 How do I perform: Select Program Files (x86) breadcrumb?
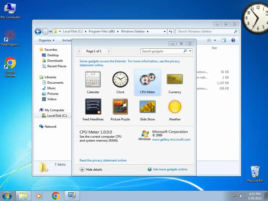click(102, 31)
